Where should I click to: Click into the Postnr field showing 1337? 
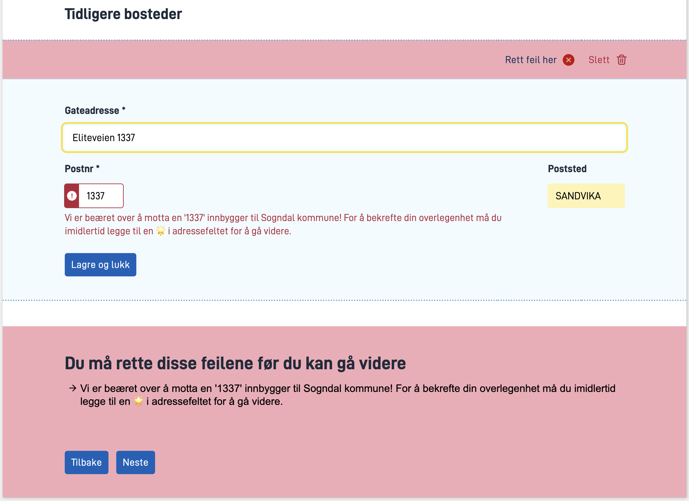coord(100,196)
